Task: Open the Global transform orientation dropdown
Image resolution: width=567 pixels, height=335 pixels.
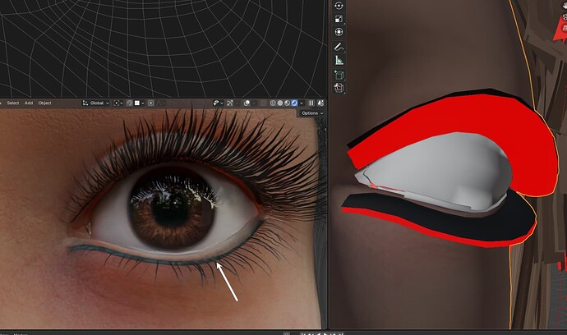Action: coord(96,103)
